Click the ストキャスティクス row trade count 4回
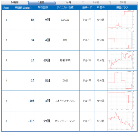This screenshot has height=132, width=138. click(x=47, y=101)
